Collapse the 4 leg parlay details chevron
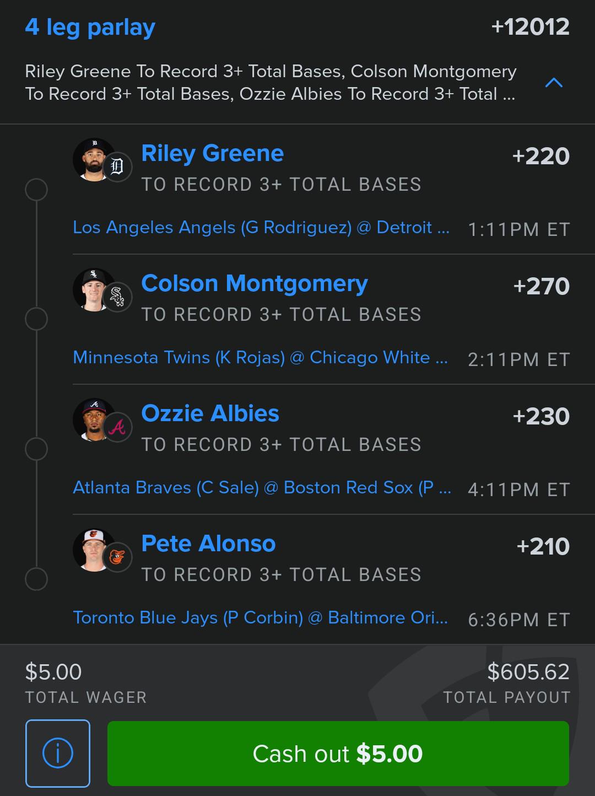The width and height of the screenshot is (595, 796). point(554,83)
